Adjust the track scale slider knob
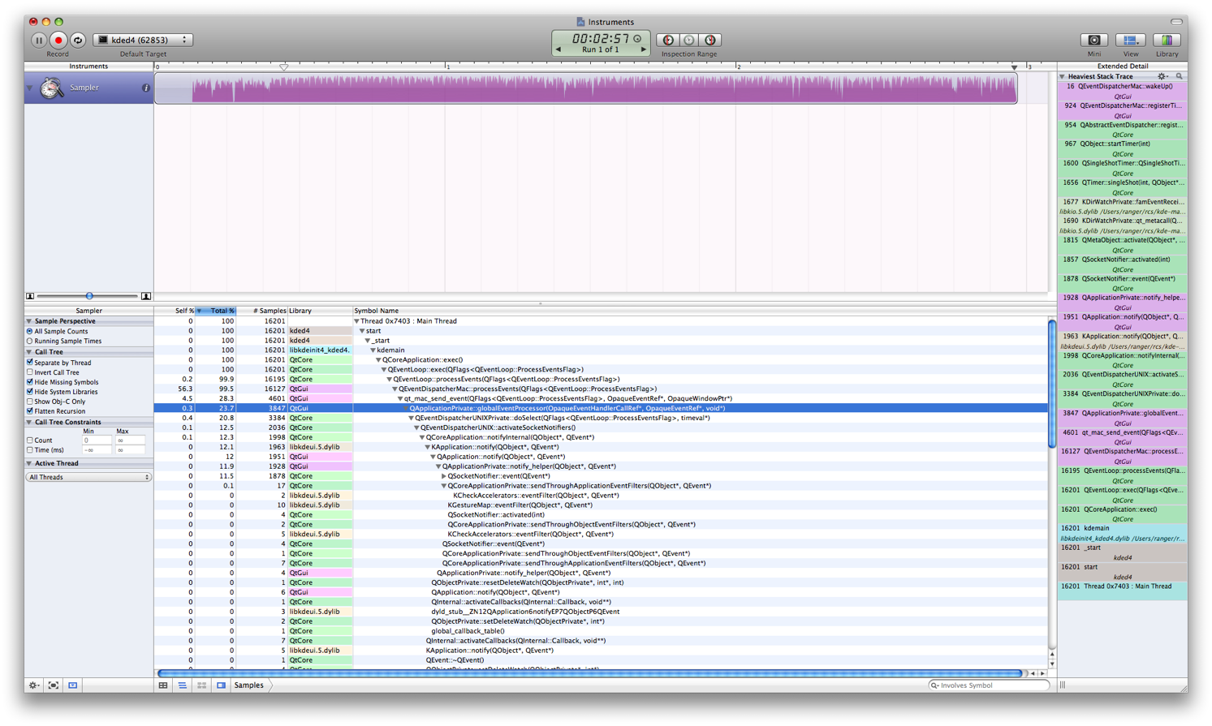Viewport: 1212px width, 726px height. (89, 296)
